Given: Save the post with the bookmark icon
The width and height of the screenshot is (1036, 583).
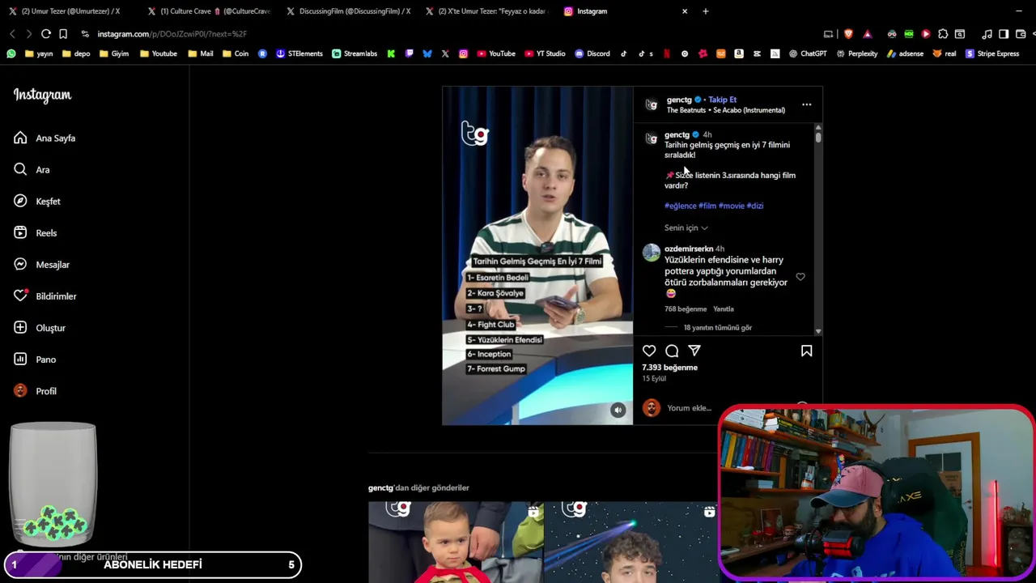Looking at the screenshot, I should pos(806,351).
